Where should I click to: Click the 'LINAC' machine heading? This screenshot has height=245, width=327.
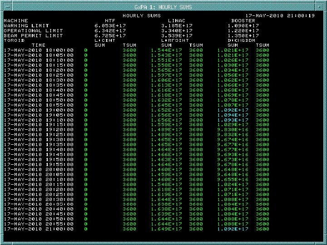[177, 20]
